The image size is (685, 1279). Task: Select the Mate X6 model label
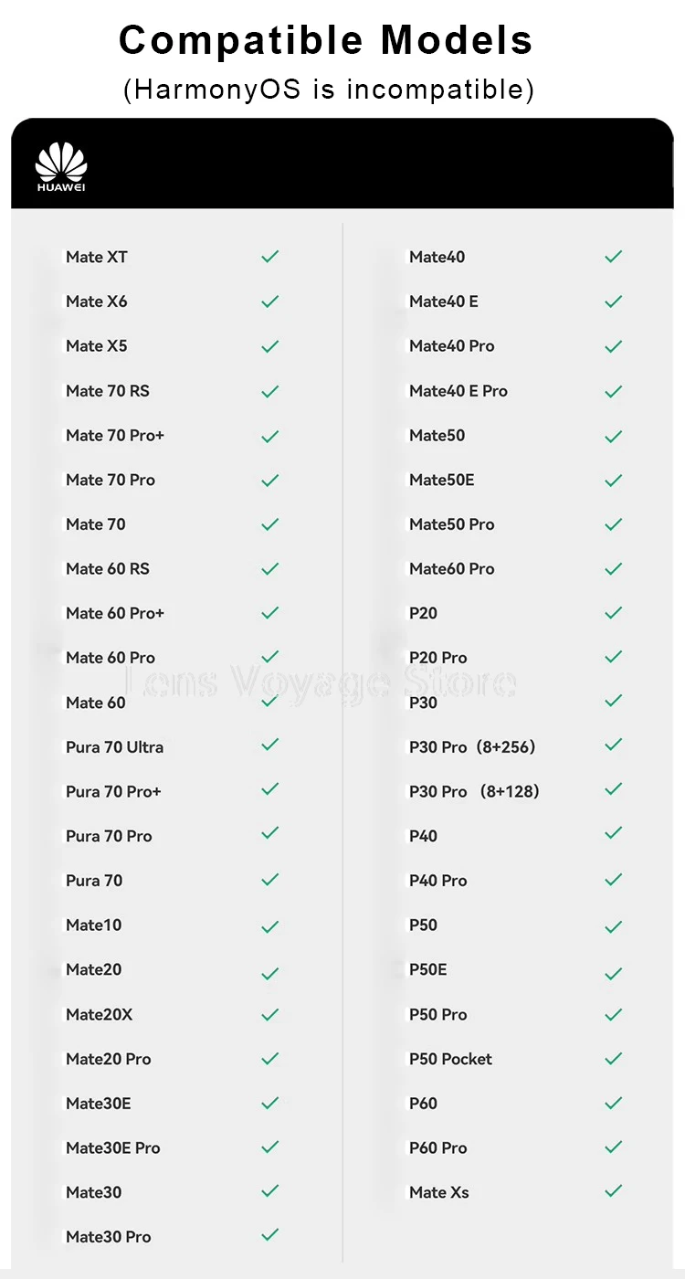pyautogui.click(x=97, y=301)
